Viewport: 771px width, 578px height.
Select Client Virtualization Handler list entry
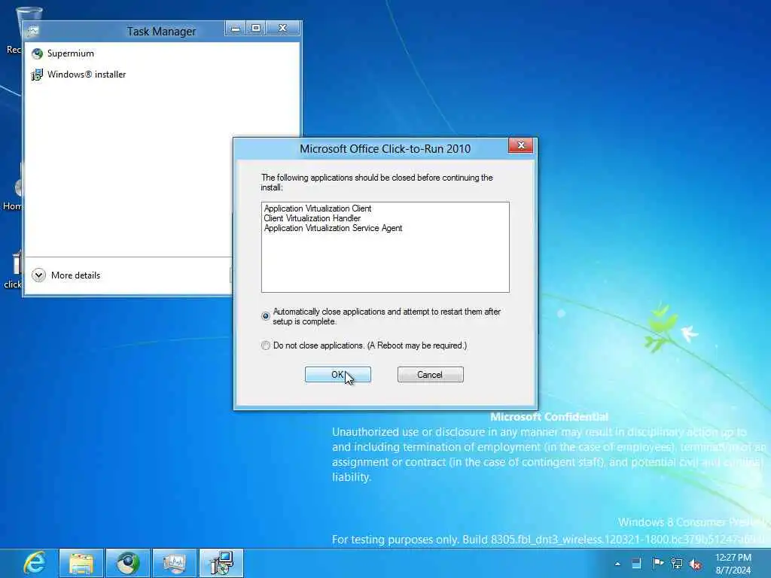coord(312,218)
